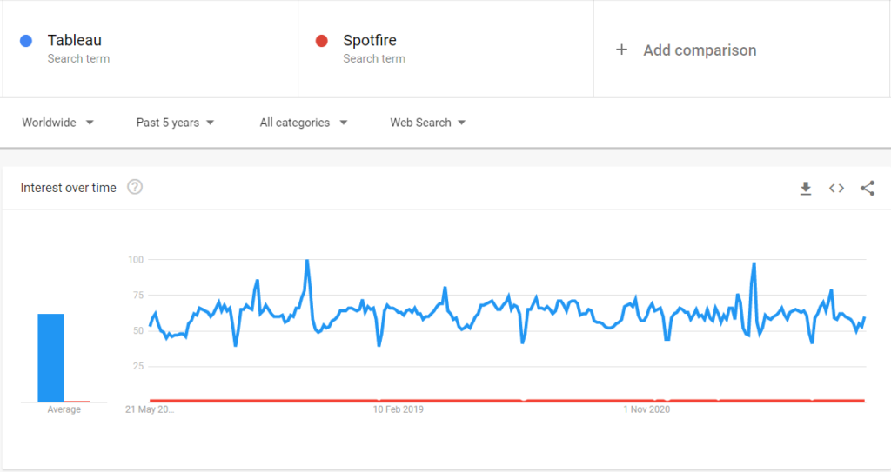Image resolution: width=891 pixels, height=472 pixels.
Task: Click the 1 Nov 2020 axis label
Action: 646,409
